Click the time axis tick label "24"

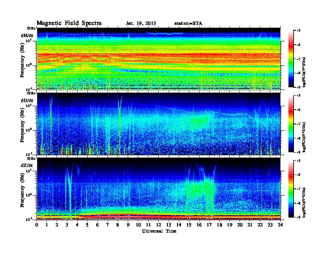(280, 225)
